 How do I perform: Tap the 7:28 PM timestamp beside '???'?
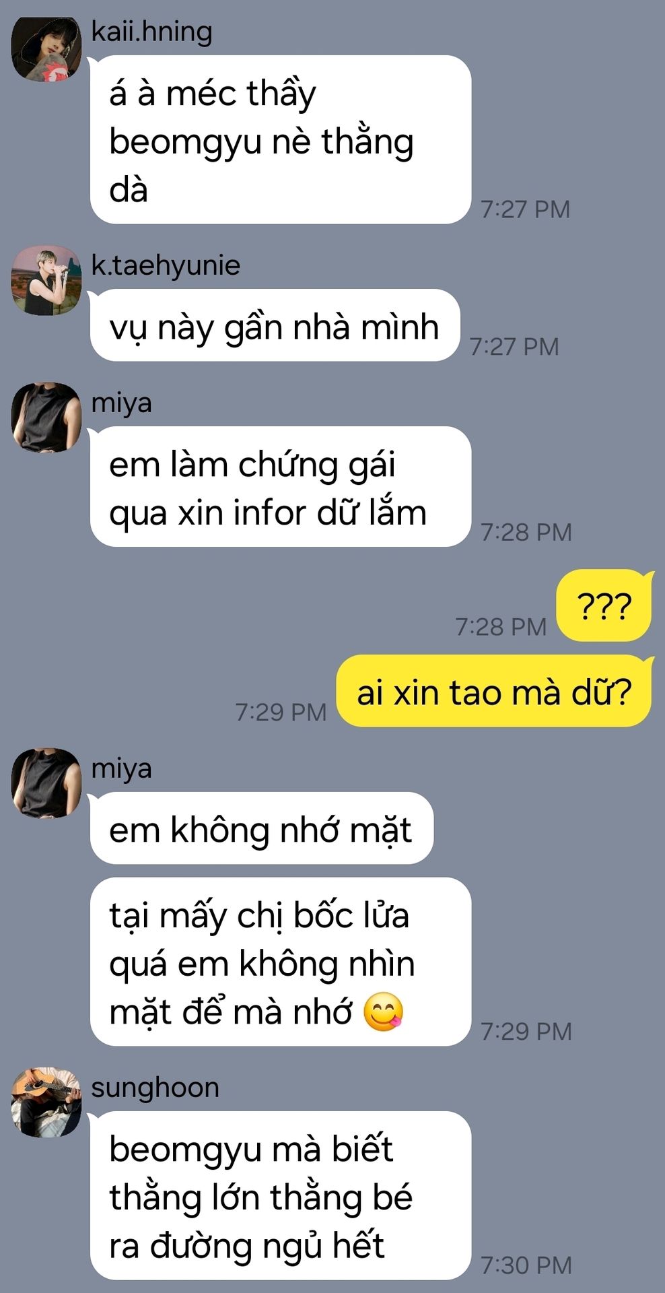(x=501, y=626)
